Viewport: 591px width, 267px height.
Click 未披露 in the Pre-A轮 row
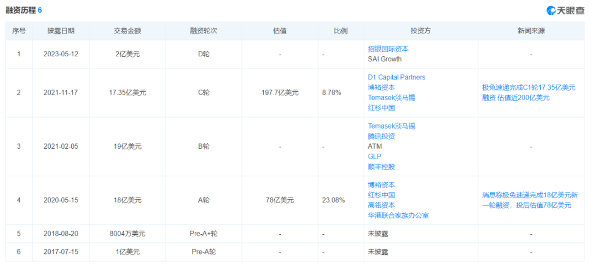378,252
